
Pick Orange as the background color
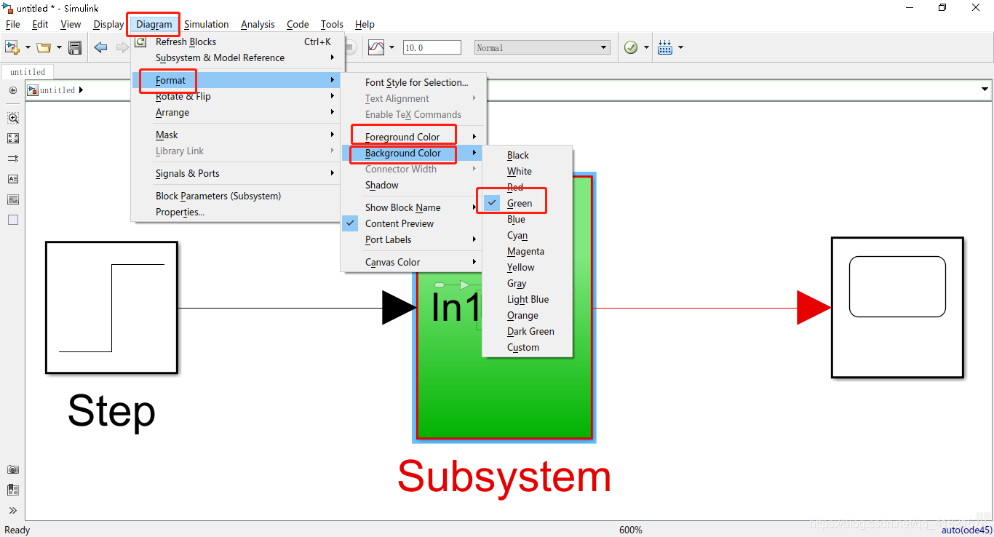click(522, 315)
